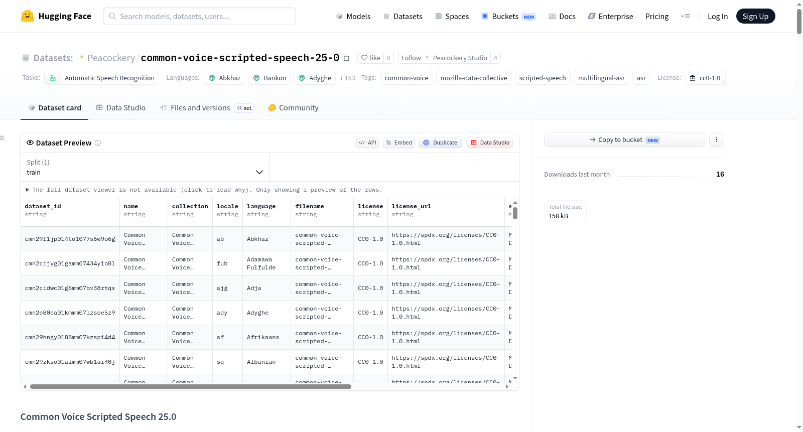Go to the Pricing page

pyautogui.click(x=657, y=16)
